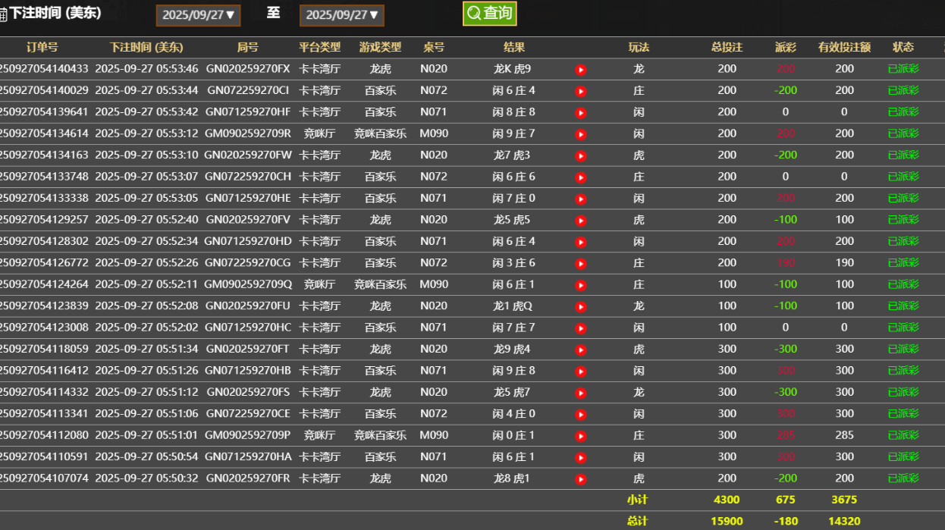
Task: Open video replay for result 闲 8 庄 8
Action: [x=581, y=111]
